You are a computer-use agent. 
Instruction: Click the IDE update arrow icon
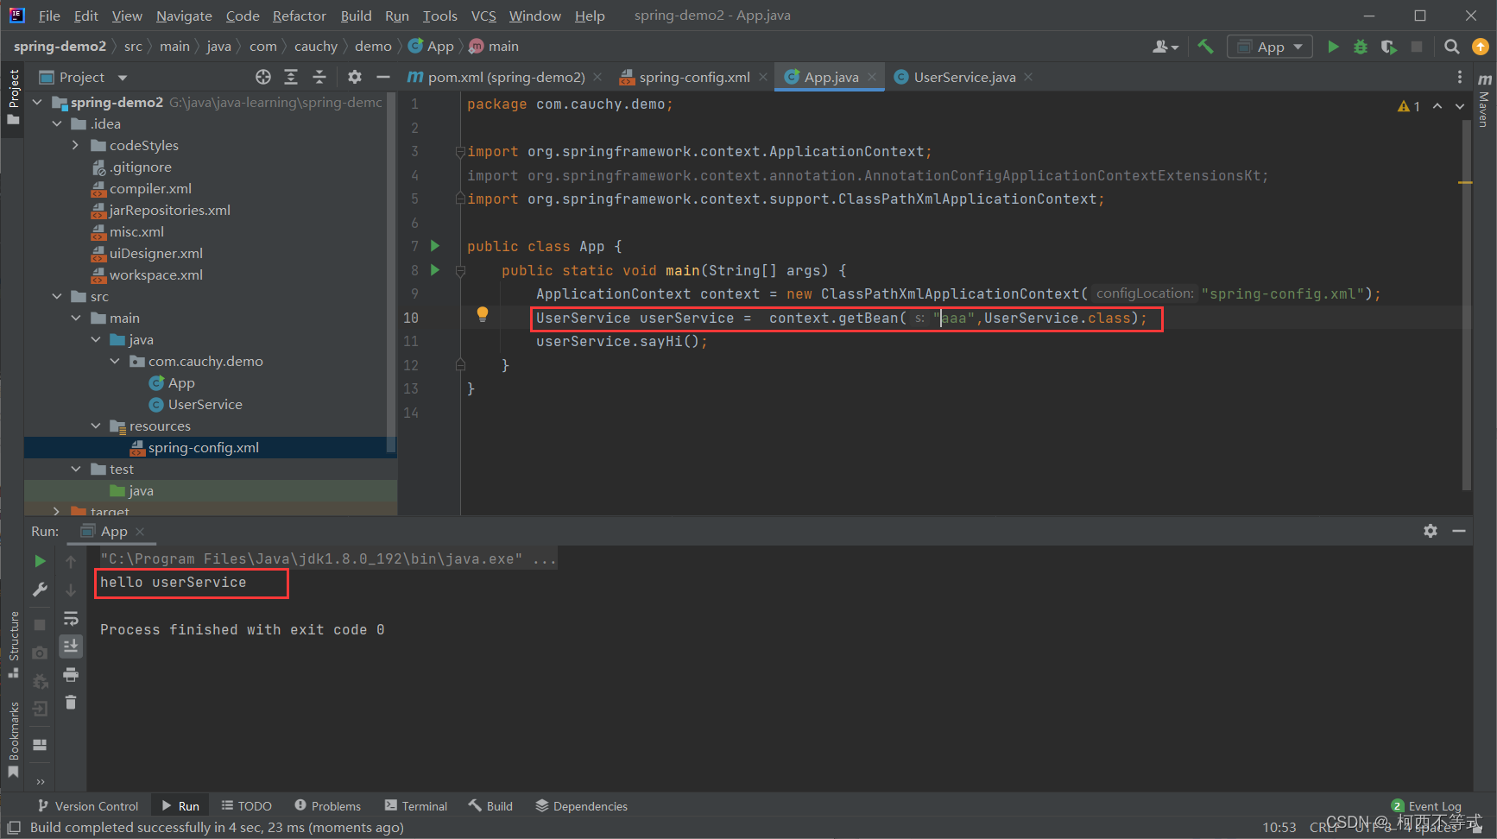1480,47
